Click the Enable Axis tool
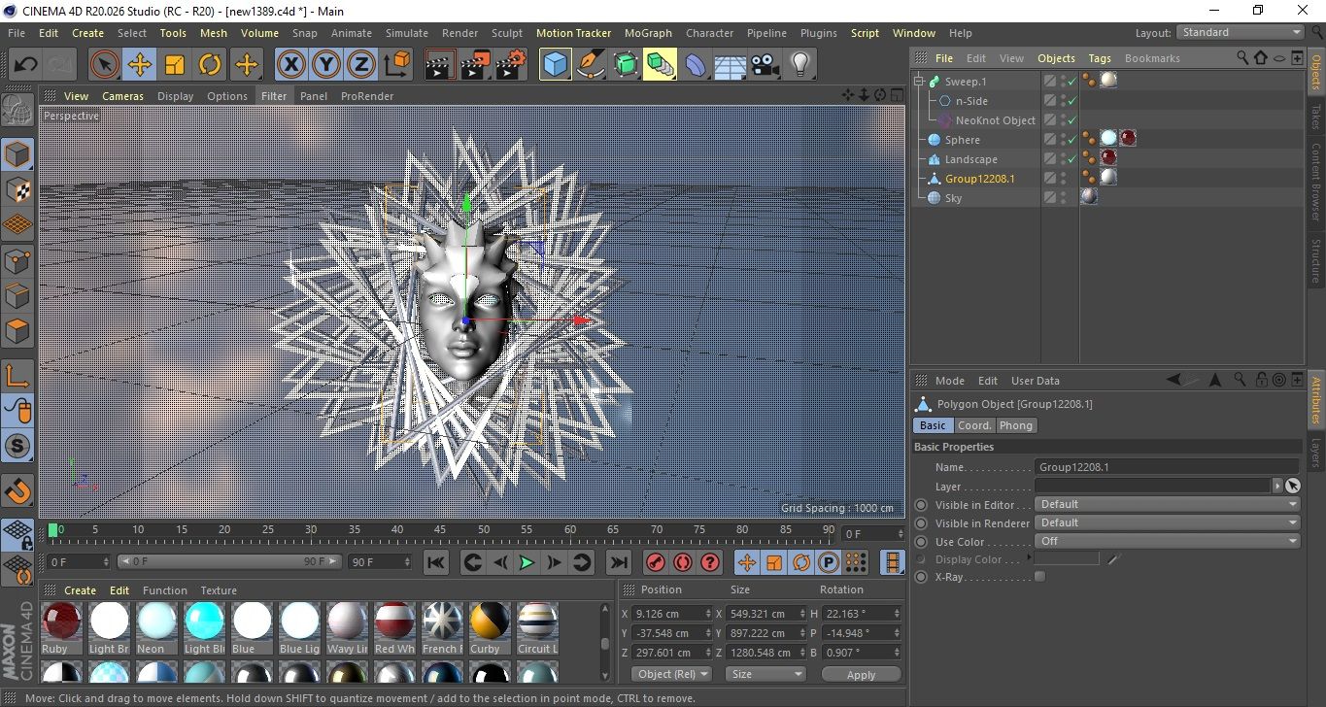 pyautogui.click(x=17, y=376)
